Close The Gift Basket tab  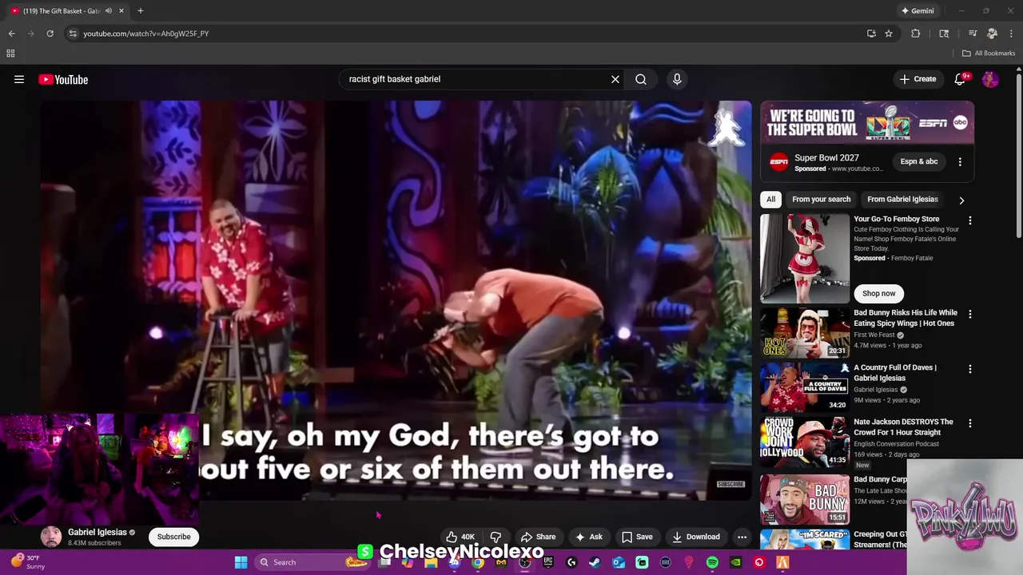tap(121, 11)
